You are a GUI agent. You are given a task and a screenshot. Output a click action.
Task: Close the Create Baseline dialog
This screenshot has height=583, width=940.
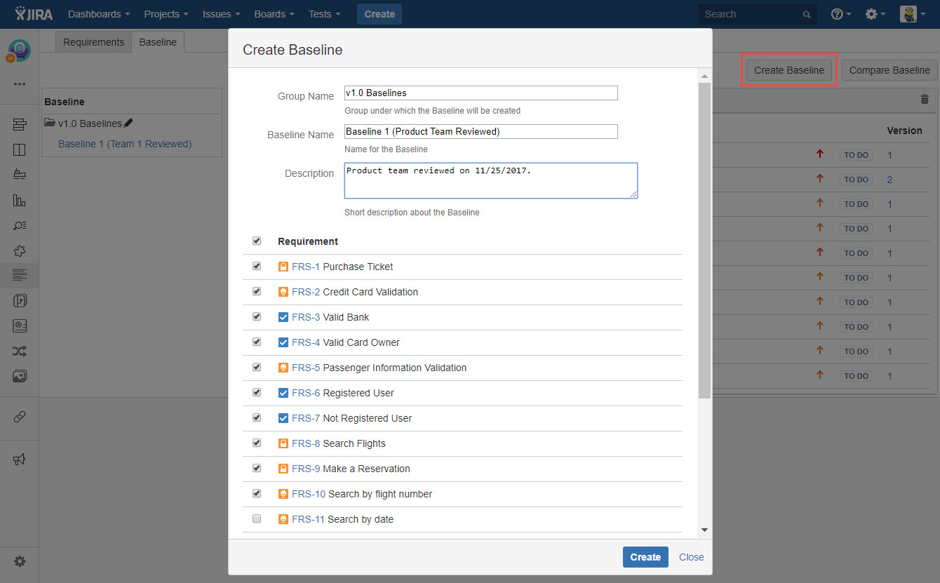tap(691, 557)
